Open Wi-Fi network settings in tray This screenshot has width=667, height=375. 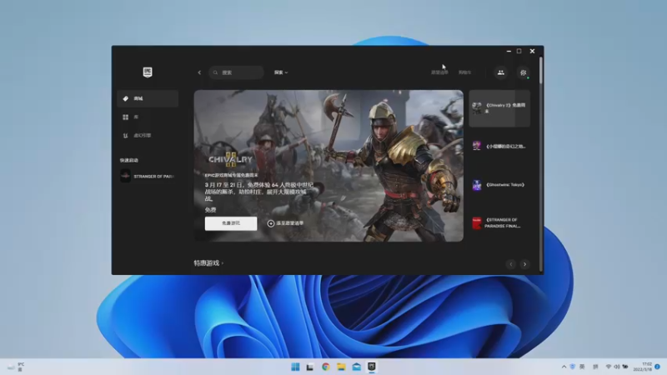tap(609, 367)
